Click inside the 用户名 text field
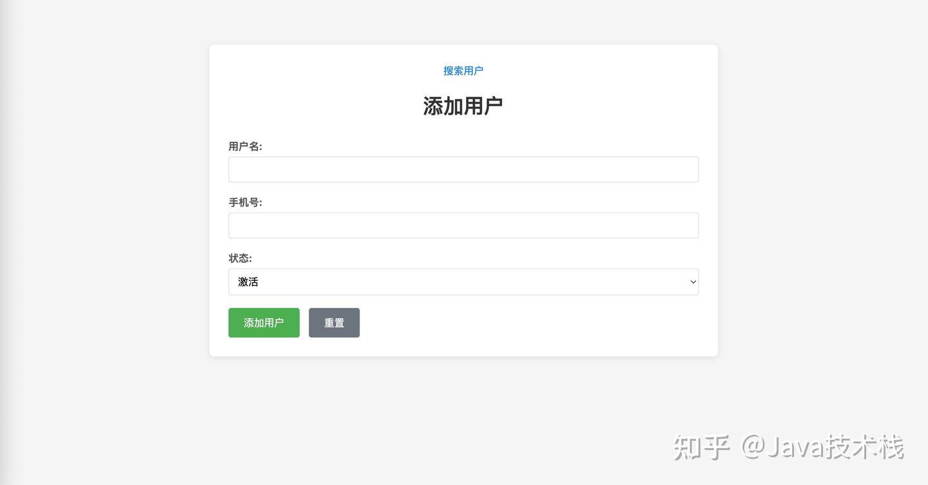Screen dimensions: 928x485 click(x=463, y=169)
